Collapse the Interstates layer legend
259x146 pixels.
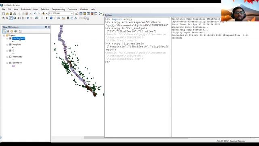point(7,57)
